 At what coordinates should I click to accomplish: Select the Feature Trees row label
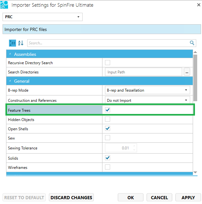[x=19, y=110]
